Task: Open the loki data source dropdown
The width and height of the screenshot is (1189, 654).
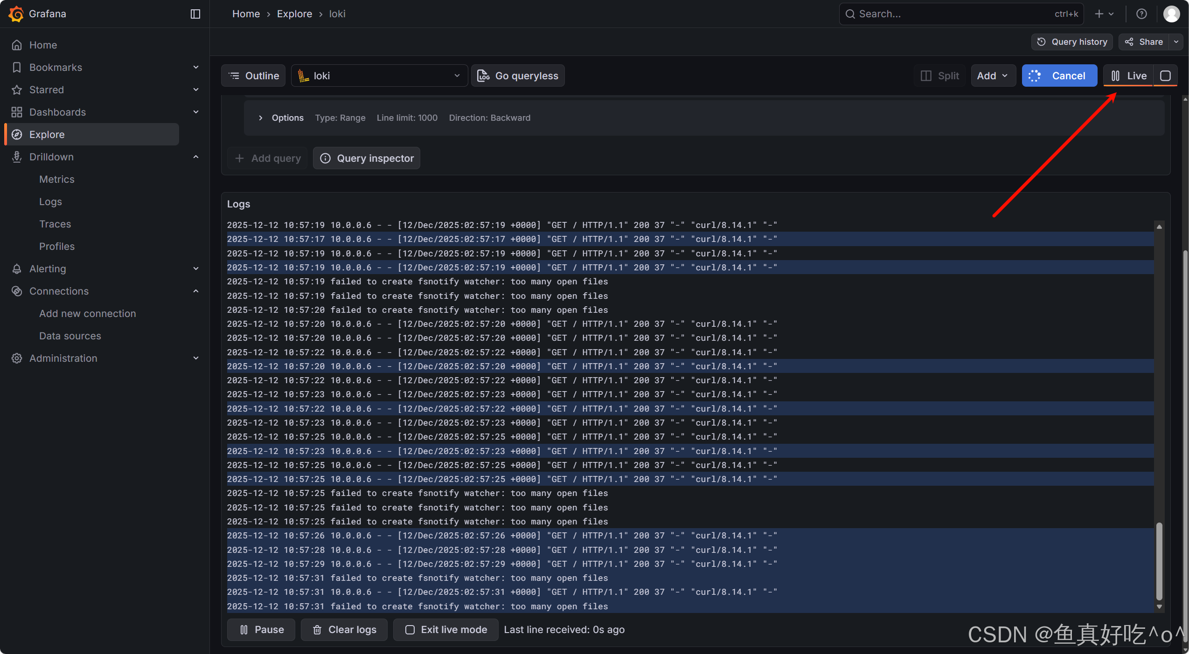Action: pyautogui.click(x=379, y=76)
